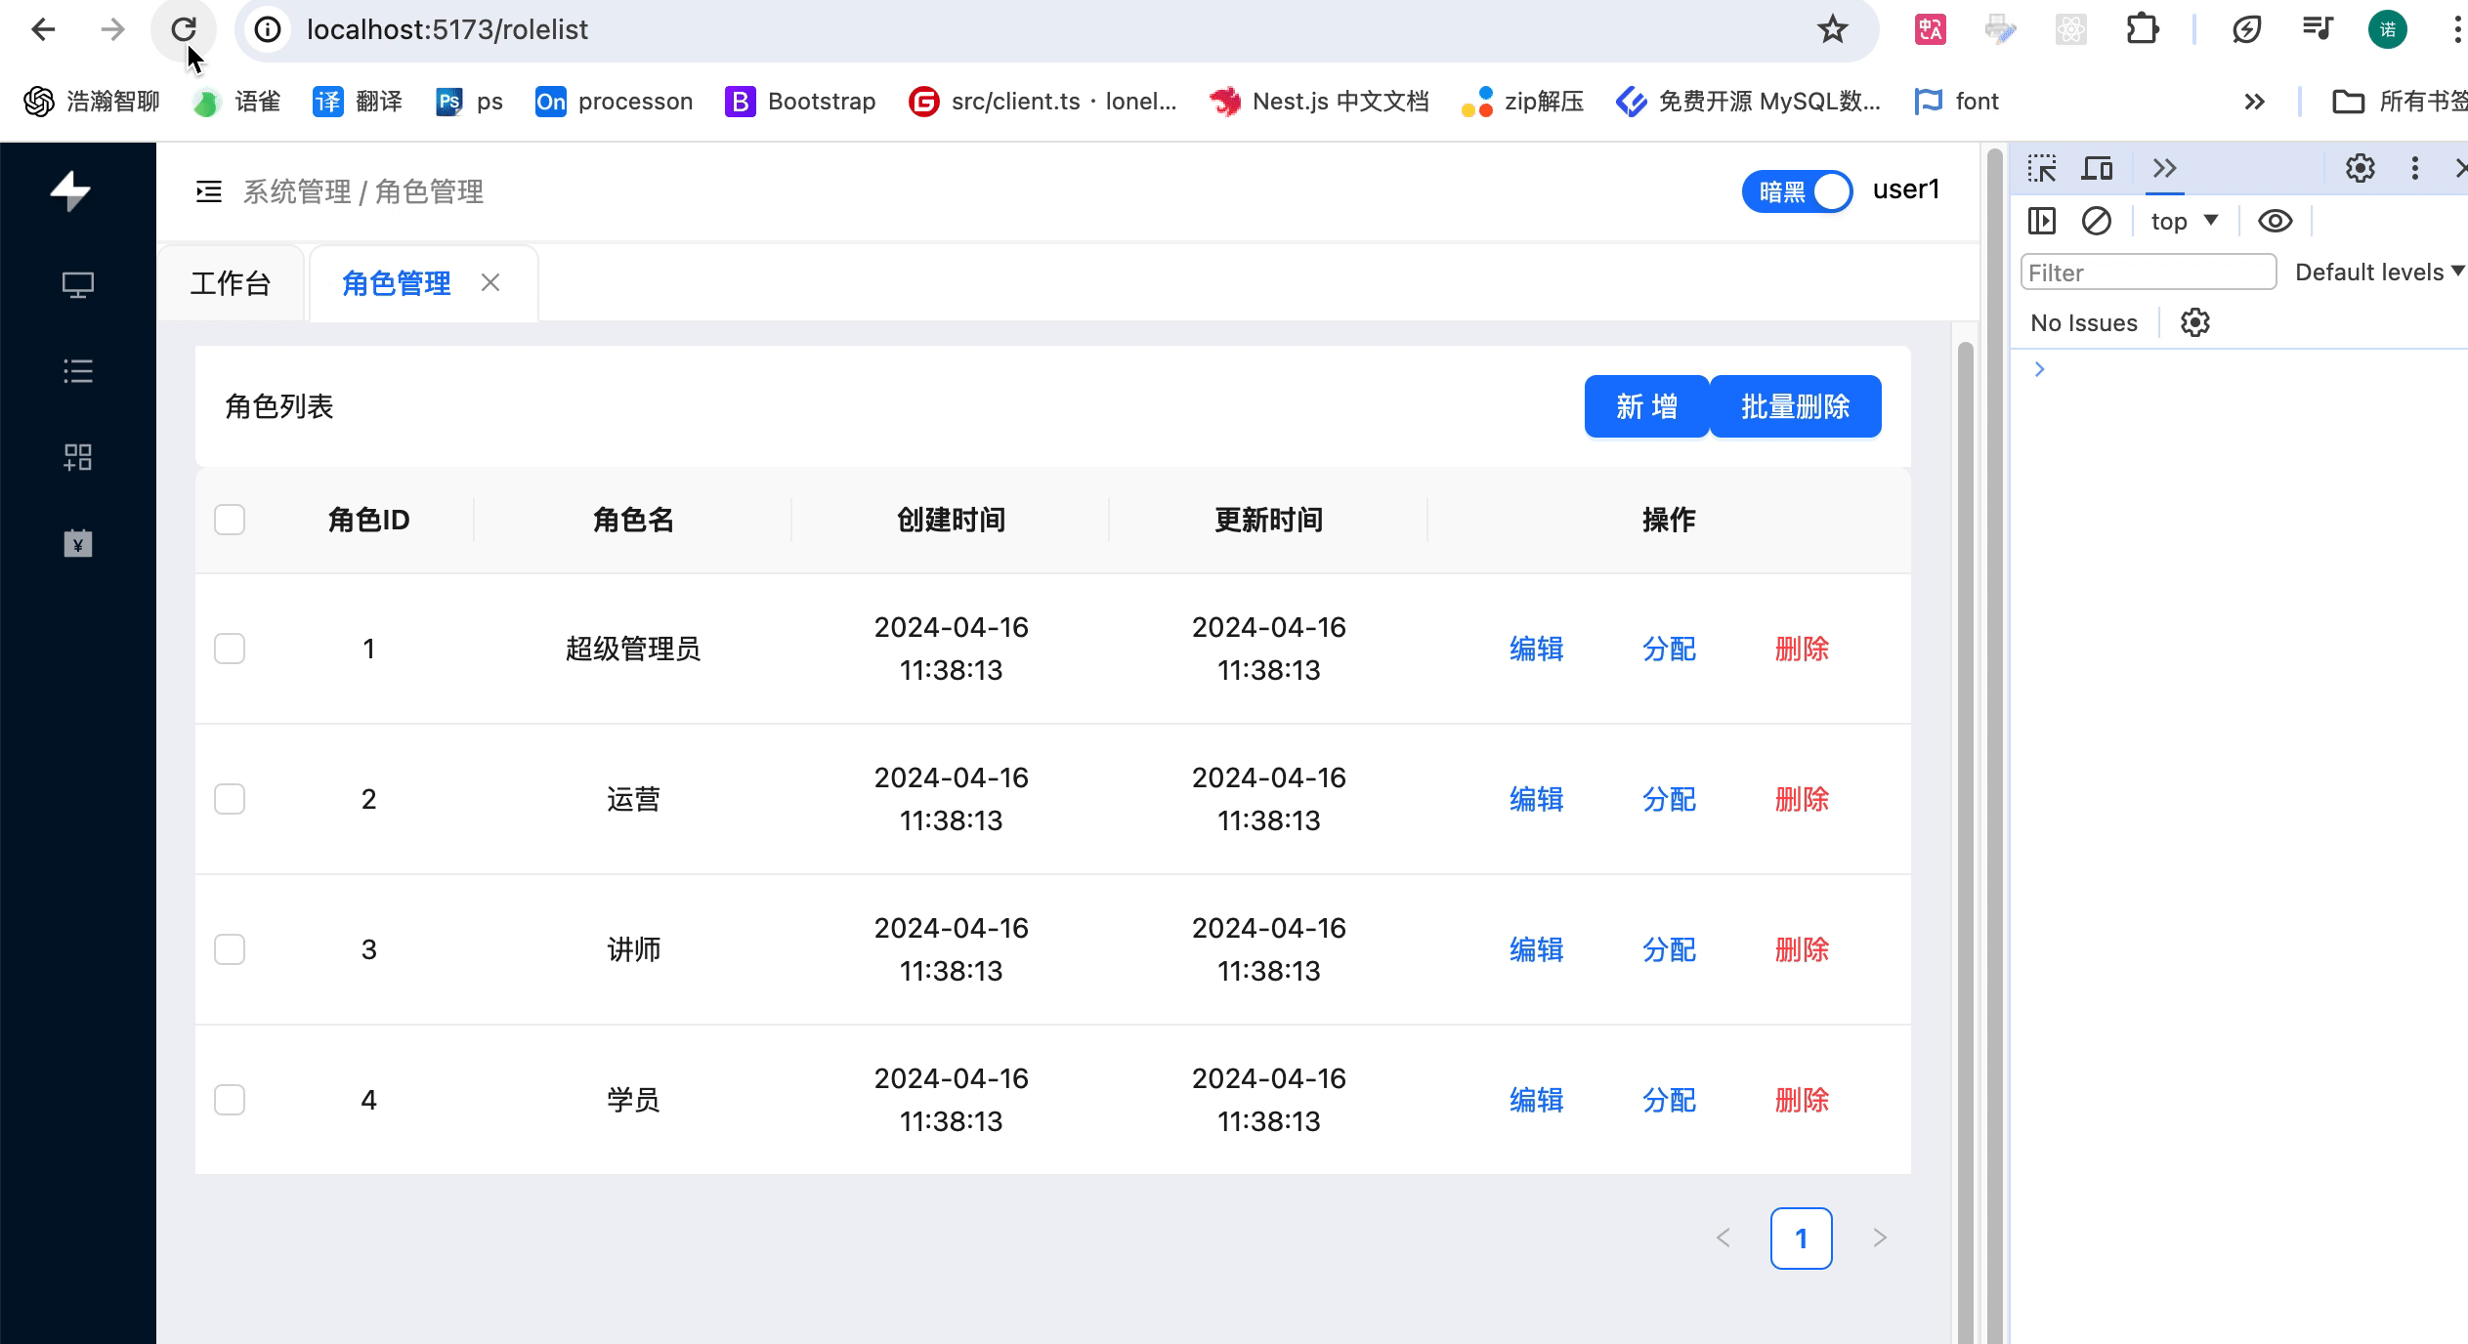Open the grid-plus icon sidebar menu
The height and width of the screenshot is (1344, 2468).
point(78,457)
